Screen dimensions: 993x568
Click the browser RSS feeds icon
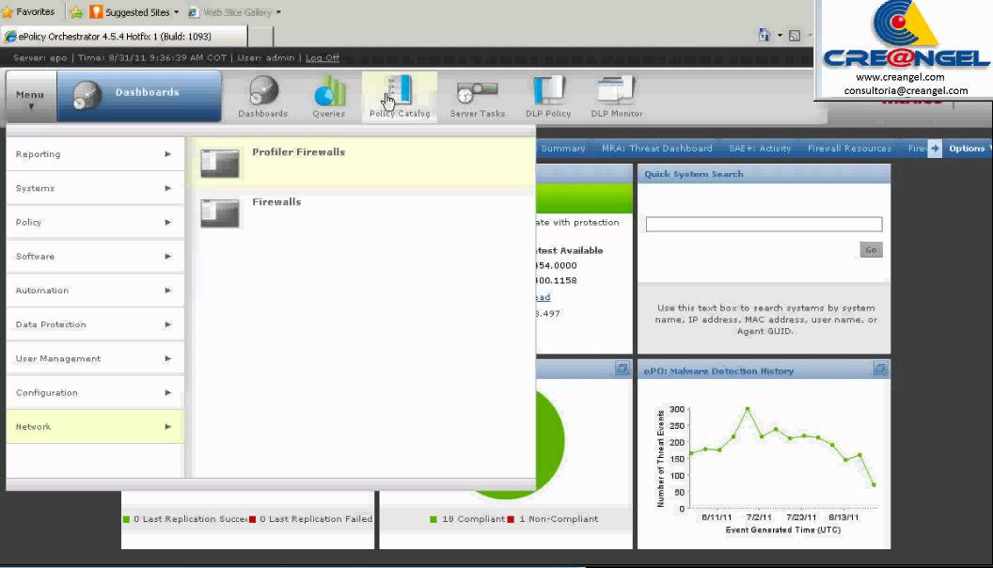pos(795,36)
